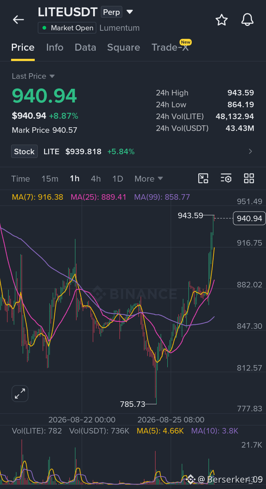Tap the Market Open status badge
This screenshot has height=489, width=266.
[x=67, y=28]
